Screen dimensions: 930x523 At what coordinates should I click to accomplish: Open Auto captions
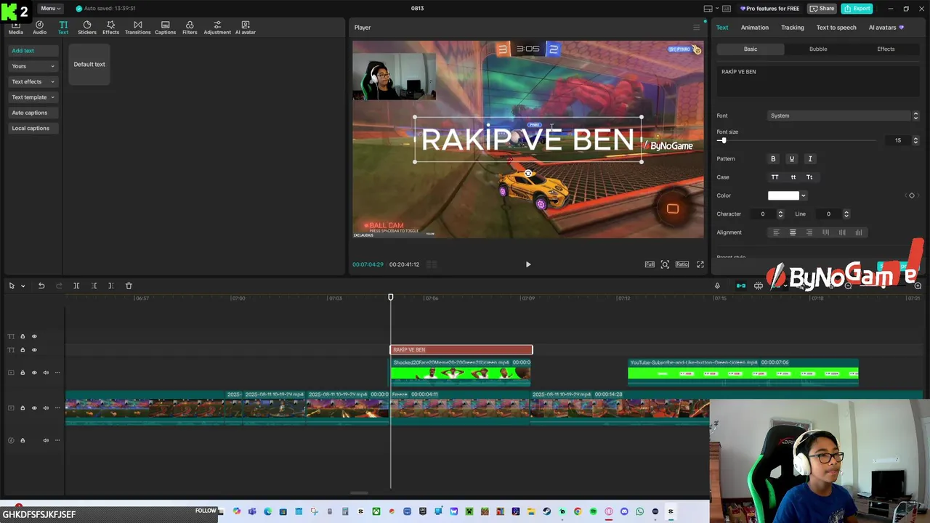coord(33,113)
